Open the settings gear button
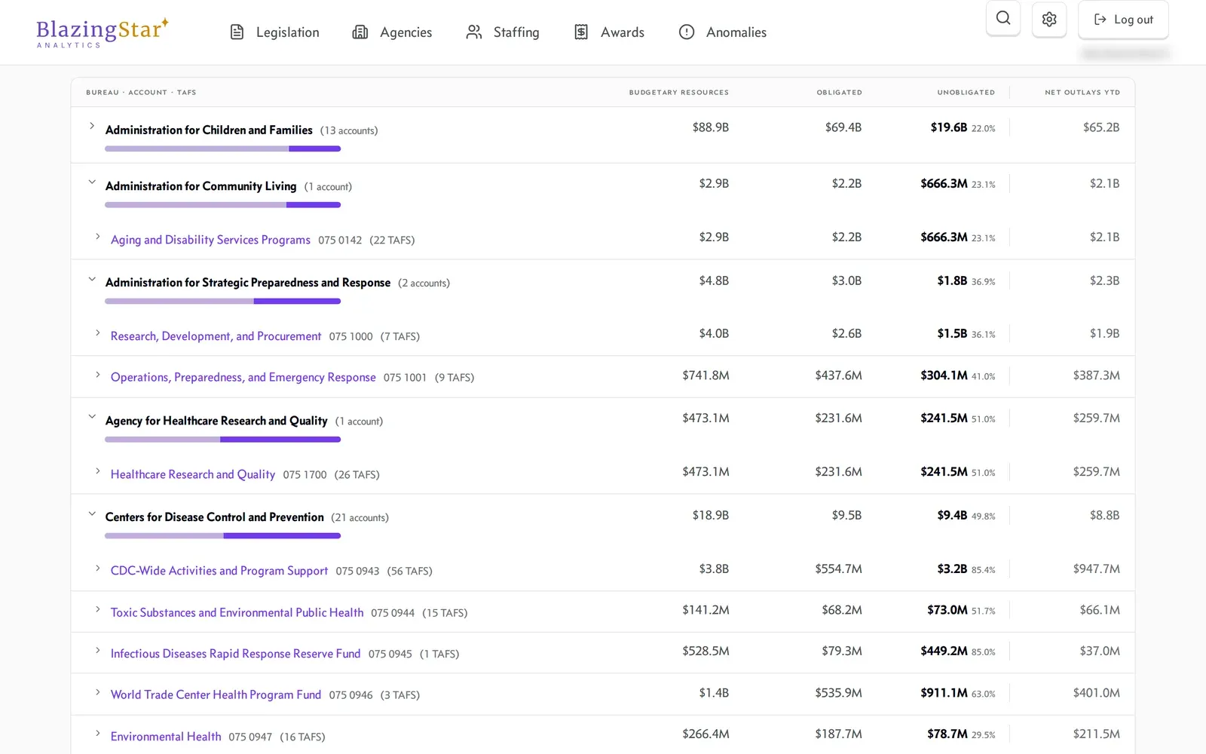Screen dimensions: 1206x754 coord(1049,19)
